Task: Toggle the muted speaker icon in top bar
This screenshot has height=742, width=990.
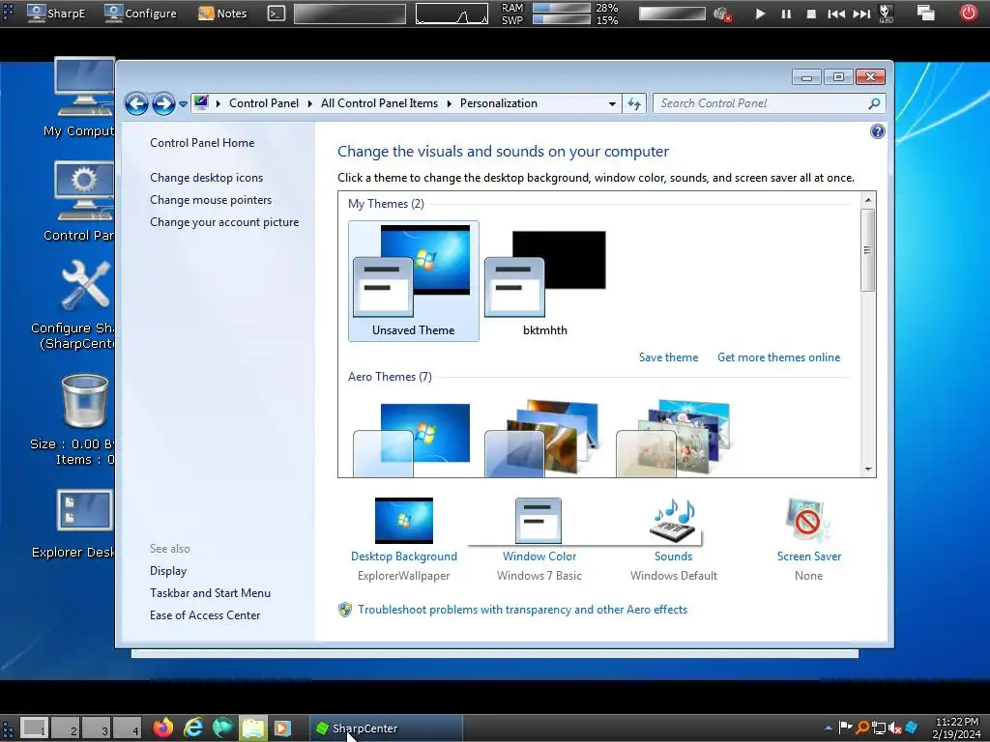Action: [722, 14]
